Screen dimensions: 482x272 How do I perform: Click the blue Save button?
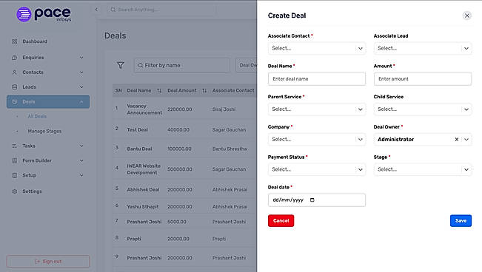[461, 221]
